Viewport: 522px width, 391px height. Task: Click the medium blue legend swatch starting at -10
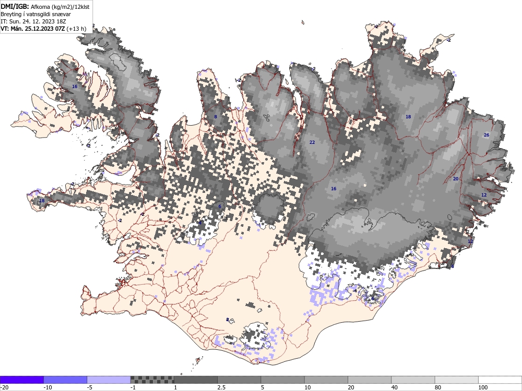65,380
